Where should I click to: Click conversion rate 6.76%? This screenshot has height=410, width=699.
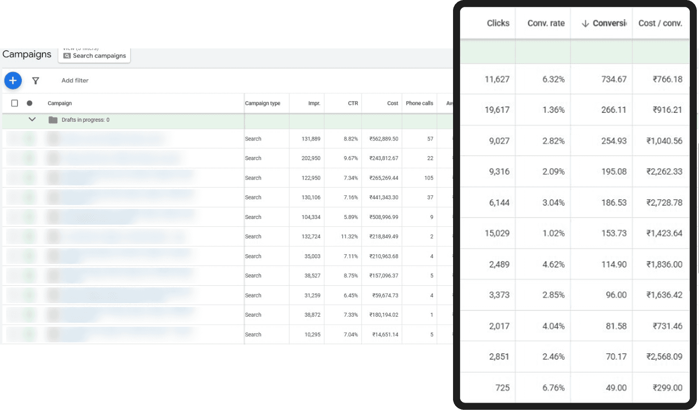coord(554,388)
